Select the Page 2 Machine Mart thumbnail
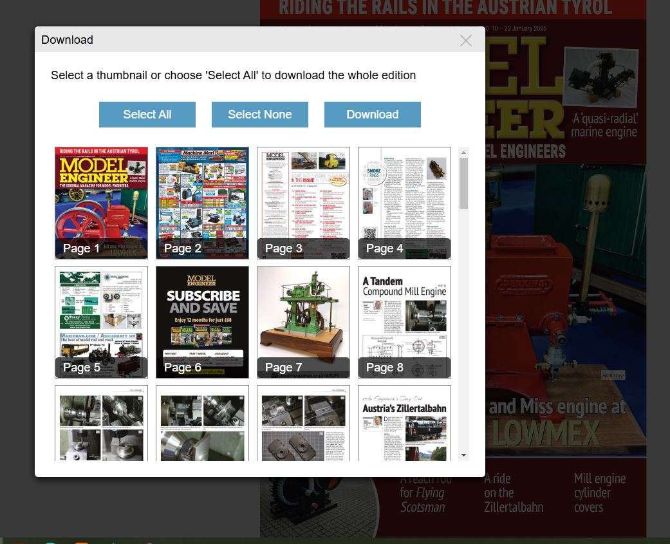 (202, 203)
